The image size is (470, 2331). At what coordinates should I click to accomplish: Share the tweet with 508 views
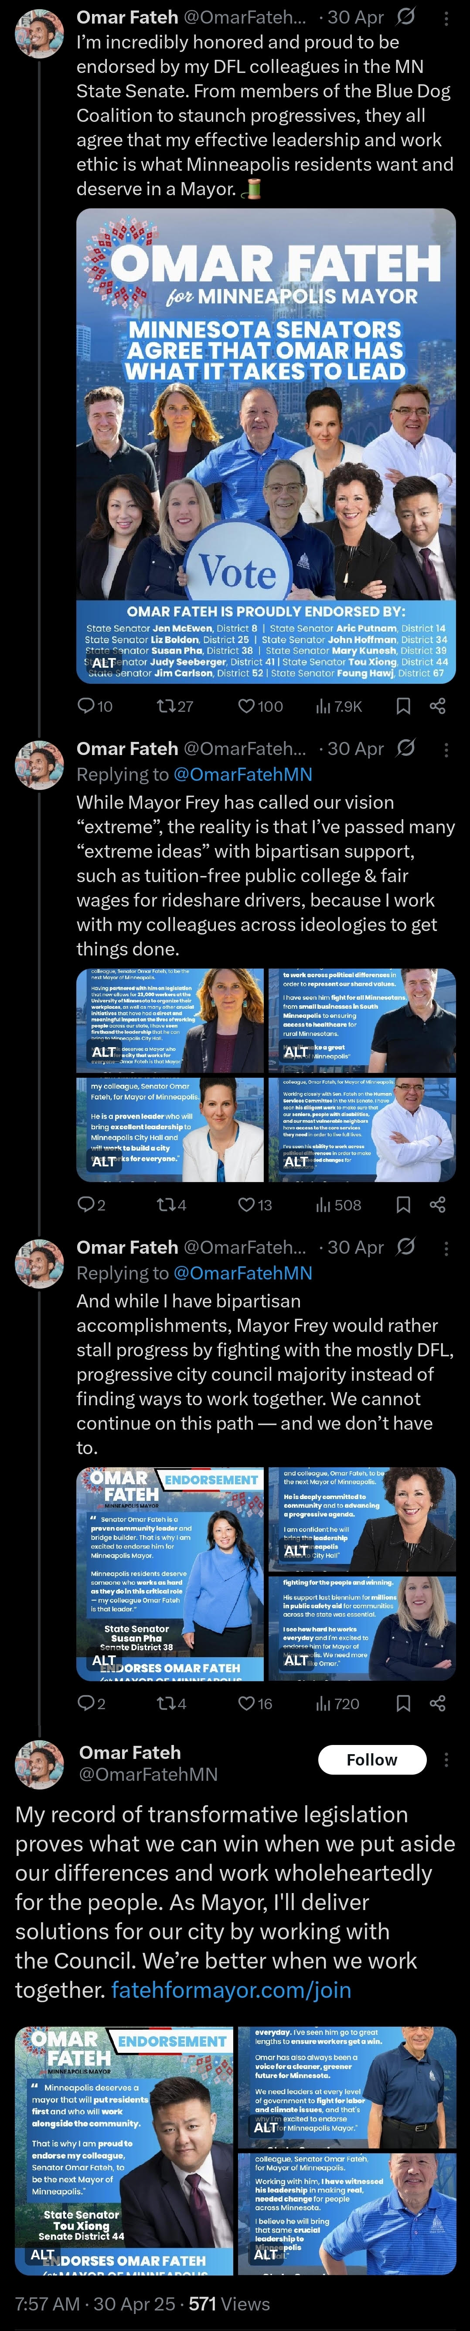(x=437, y=1204)
